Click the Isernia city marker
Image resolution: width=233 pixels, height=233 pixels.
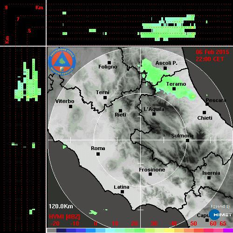point(209,178)
